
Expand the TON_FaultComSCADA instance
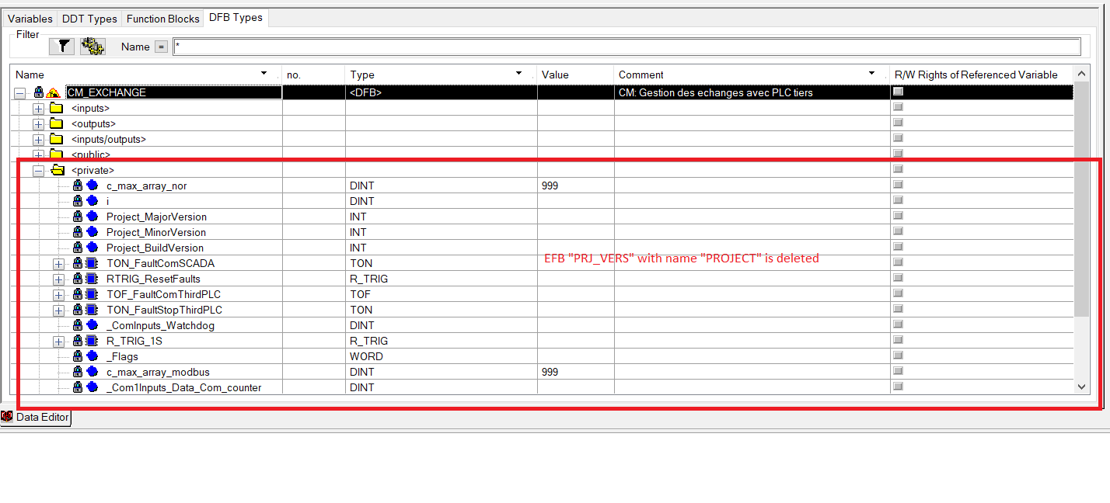tap(58, 263)
